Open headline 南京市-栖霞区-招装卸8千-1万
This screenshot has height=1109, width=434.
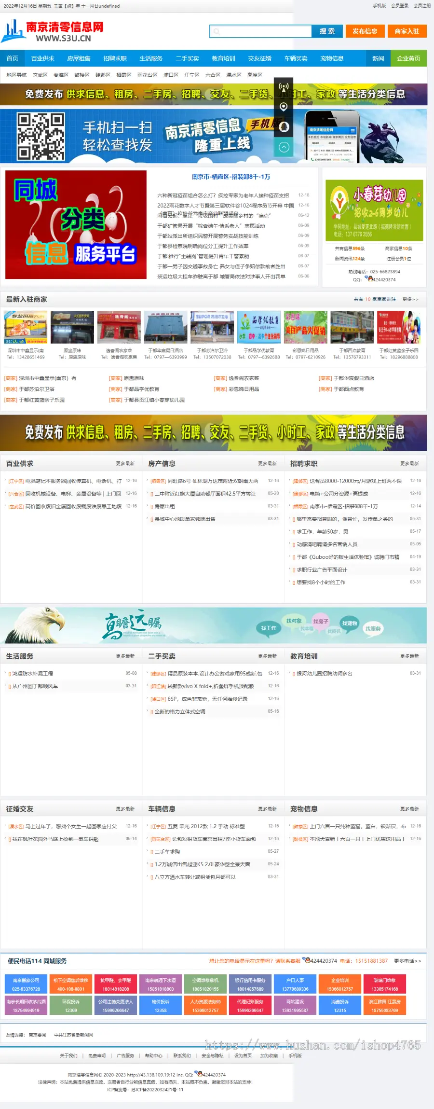231,177
